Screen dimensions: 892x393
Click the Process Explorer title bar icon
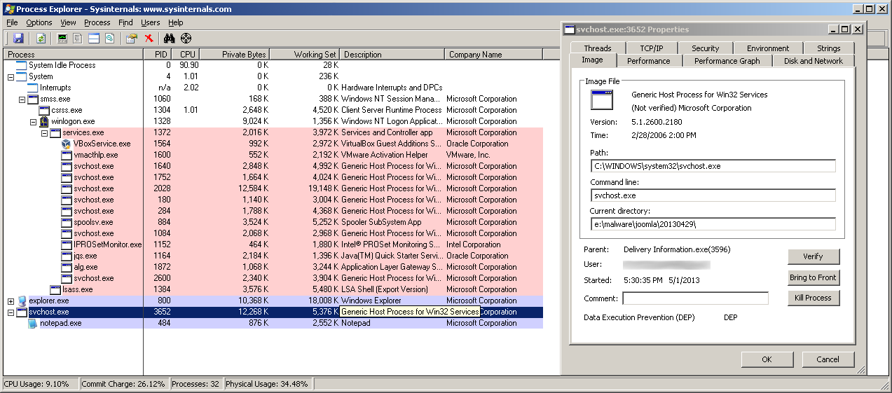pyautogui.click(x=8, y=8)
